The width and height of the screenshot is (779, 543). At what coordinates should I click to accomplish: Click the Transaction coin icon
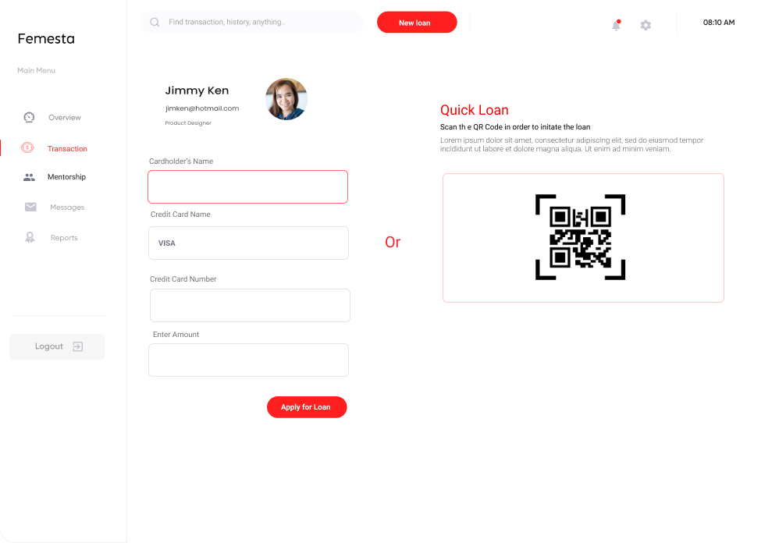[27, 147]
